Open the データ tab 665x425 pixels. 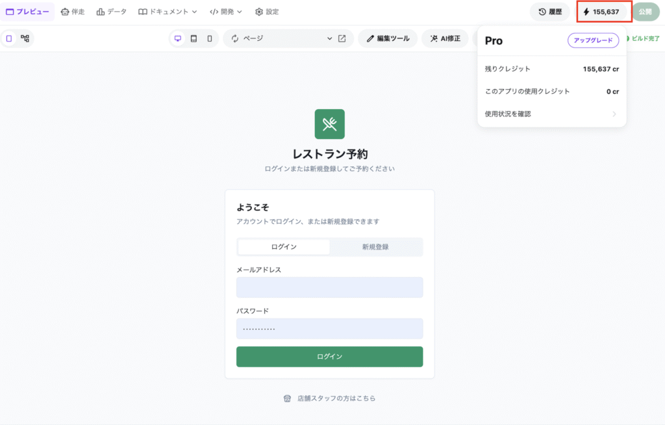click(x=112, y=12)
